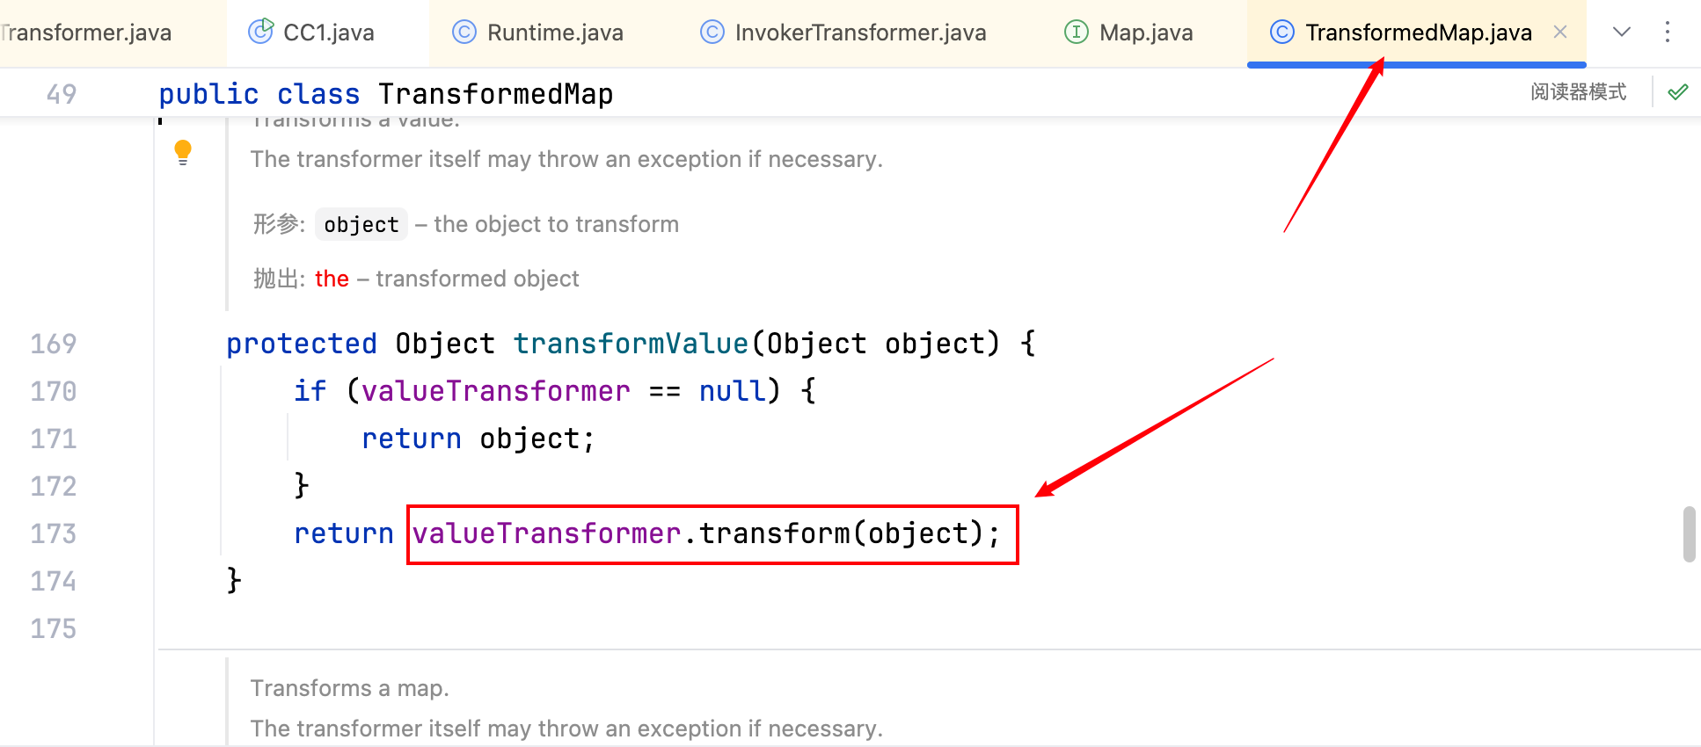The width and height of the screenshot is (1701, 747).
Task: Close the TransformedMap.java tab
Action: [x=1560, y=33]
